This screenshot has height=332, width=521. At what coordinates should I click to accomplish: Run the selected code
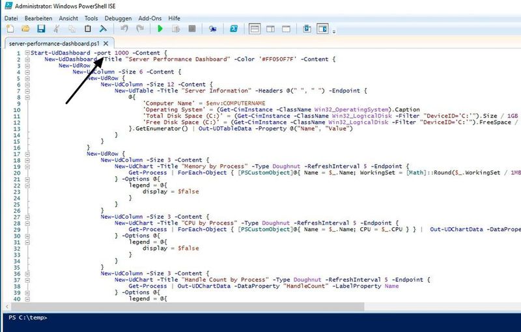[176, 29]
